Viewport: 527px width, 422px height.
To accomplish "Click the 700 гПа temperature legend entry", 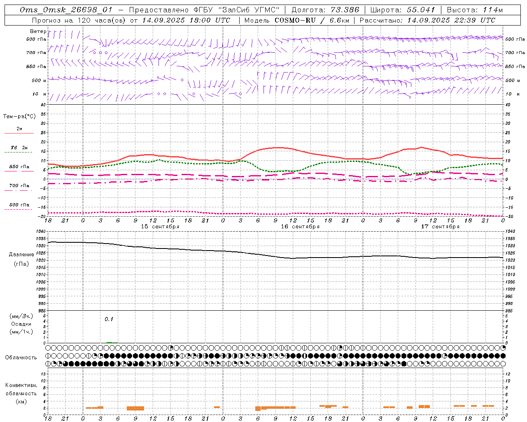I will pos(19,186).
